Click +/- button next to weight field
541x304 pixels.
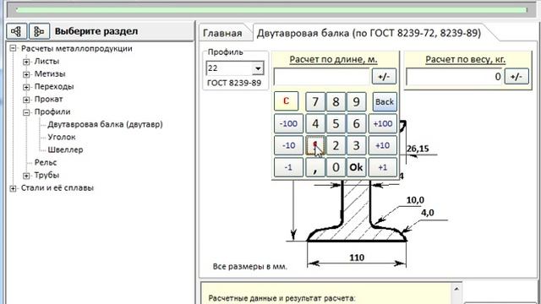point(516,77)
